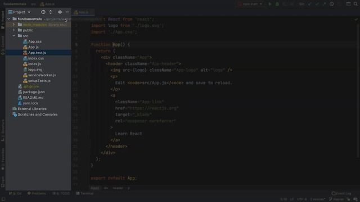Collapse the src folder

[x=13, y=36]
